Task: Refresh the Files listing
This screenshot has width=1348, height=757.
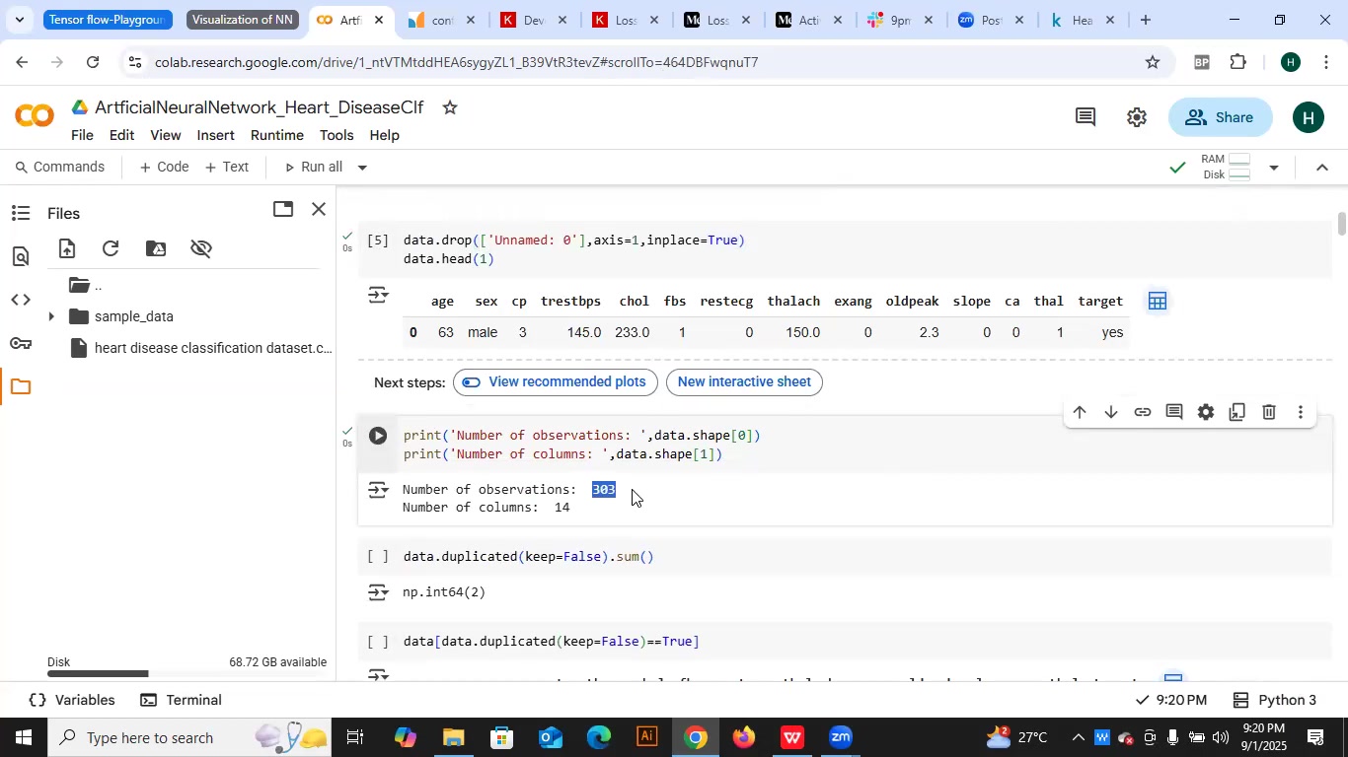Action: point(111,248)
